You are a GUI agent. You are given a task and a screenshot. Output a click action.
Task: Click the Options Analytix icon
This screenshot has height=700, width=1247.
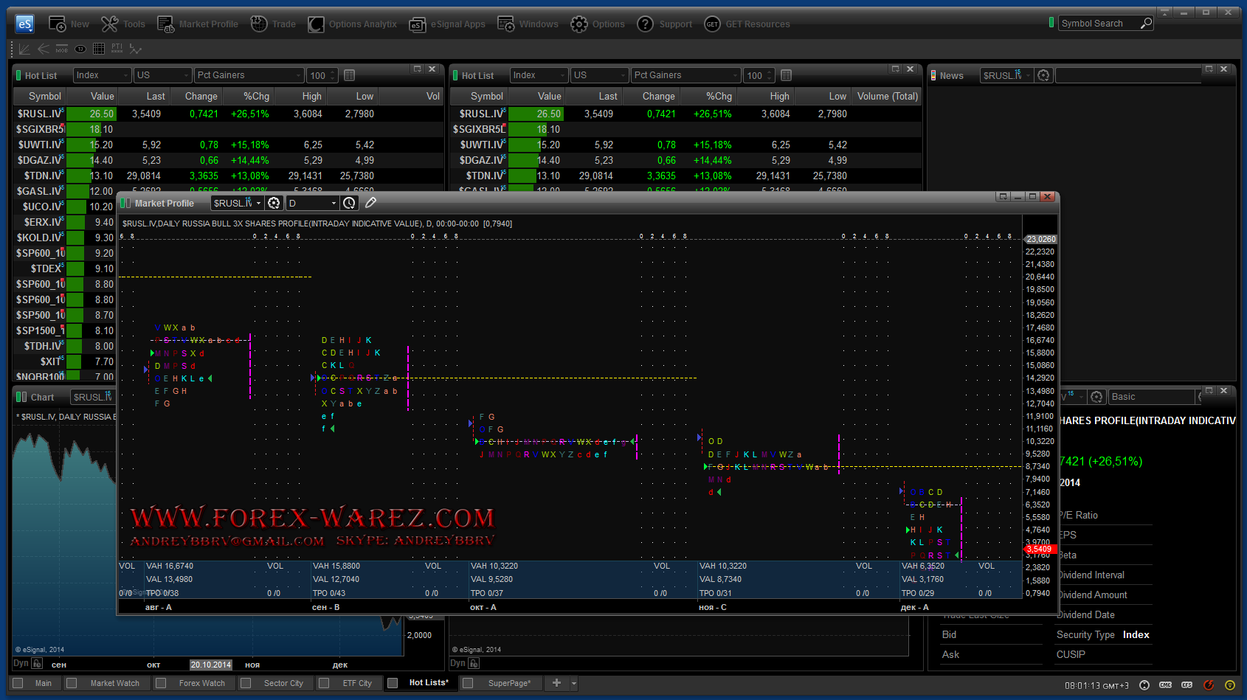316,24
